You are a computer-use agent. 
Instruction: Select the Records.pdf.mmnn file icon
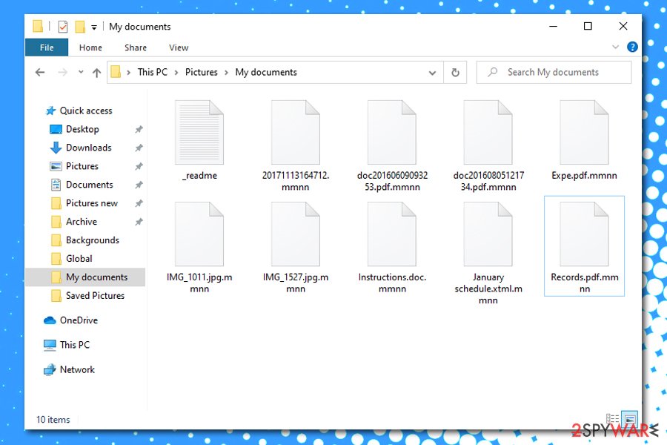click(584, 234)
